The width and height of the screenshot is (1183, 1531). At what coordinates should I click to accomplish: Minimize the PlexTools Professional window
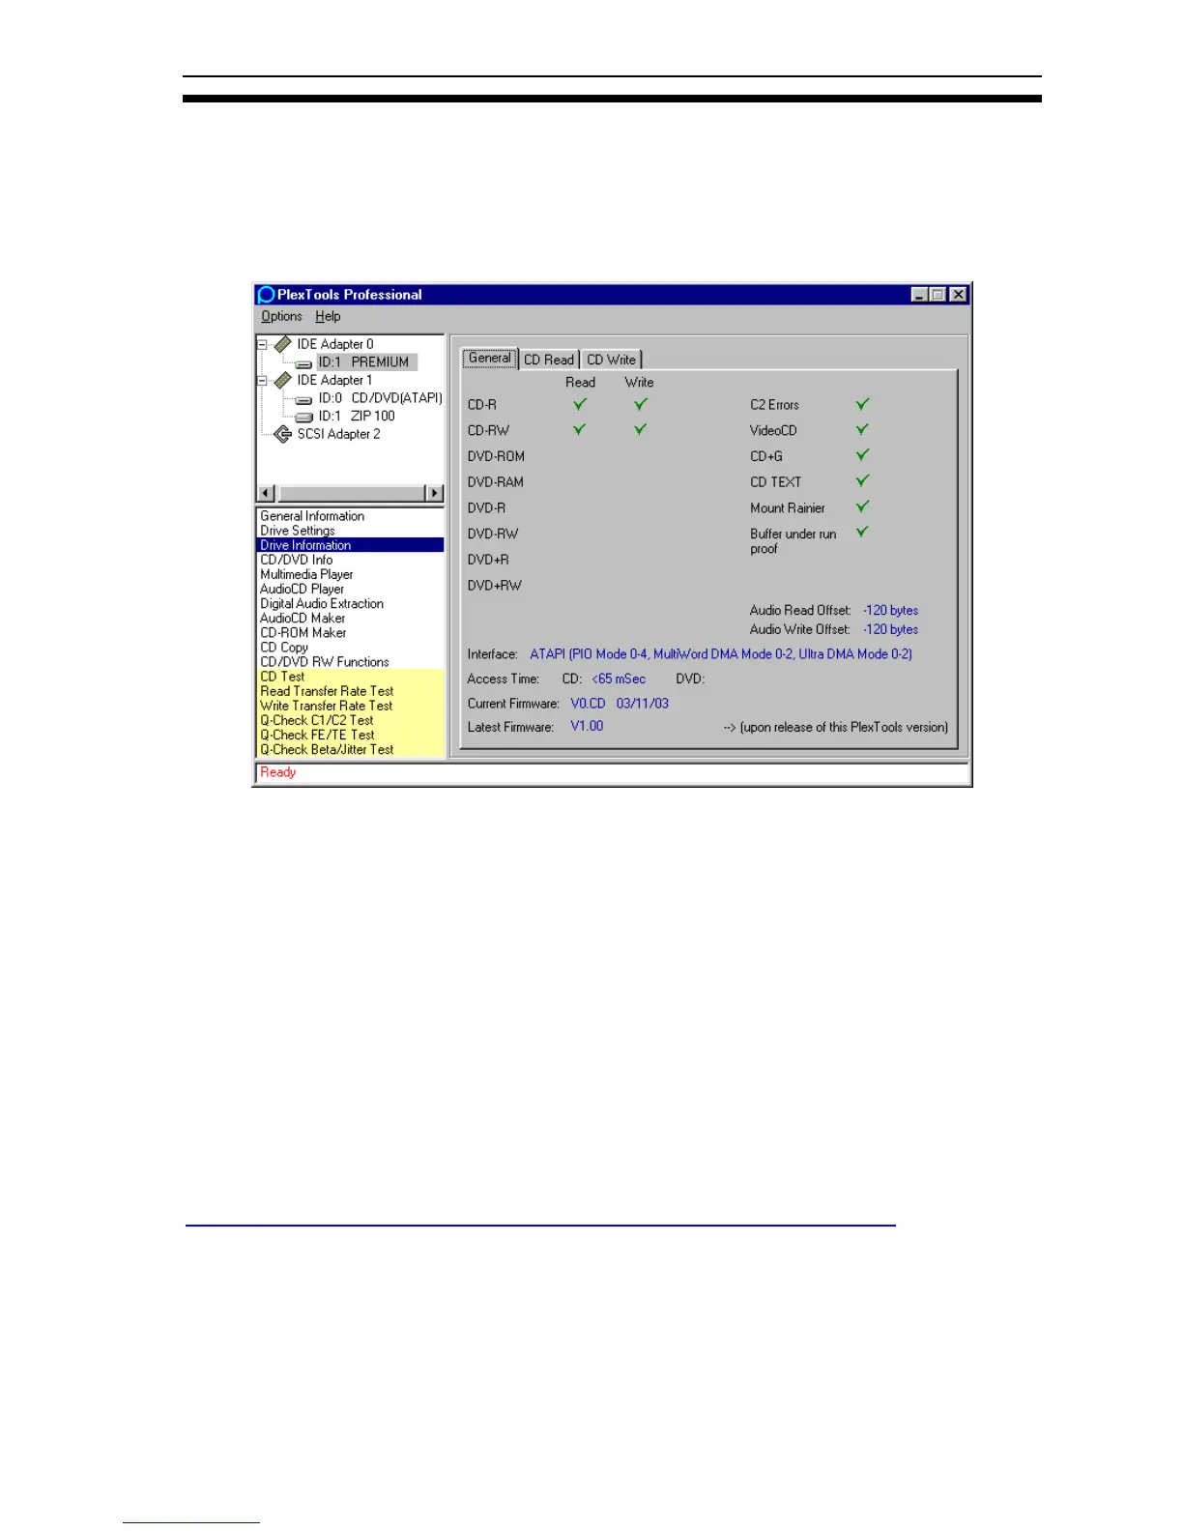[x=920, y=295]
